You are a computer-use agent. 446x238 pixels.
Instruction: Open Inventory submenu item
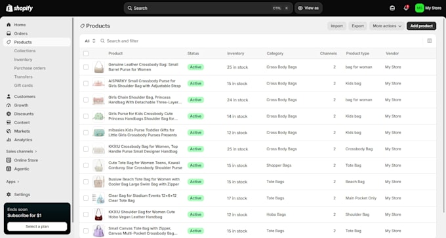pyautogui.click(x=23, y=59)
